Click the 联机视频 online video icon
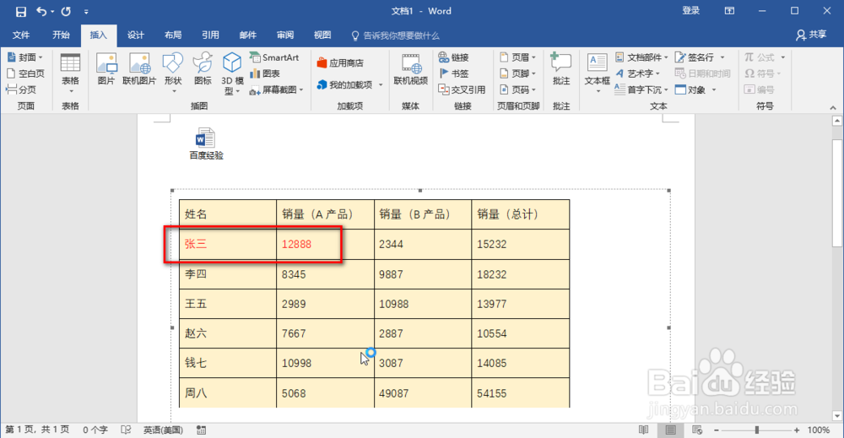 point(410,69)
